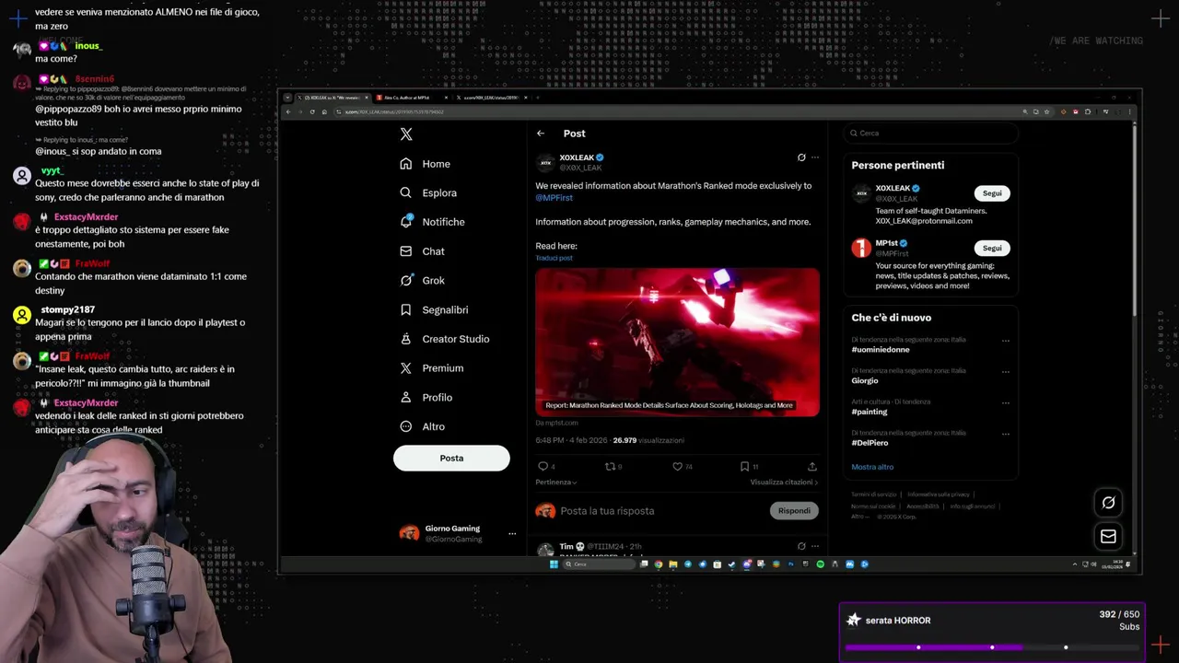Open floating Grok button bottom right
Viewport: 1179px width, 663px height.
coord(1108,503)
